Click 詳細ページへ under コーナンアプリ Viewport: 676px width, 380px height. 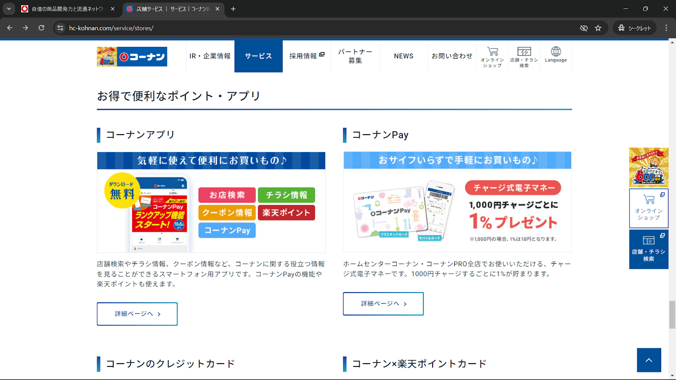137,314
